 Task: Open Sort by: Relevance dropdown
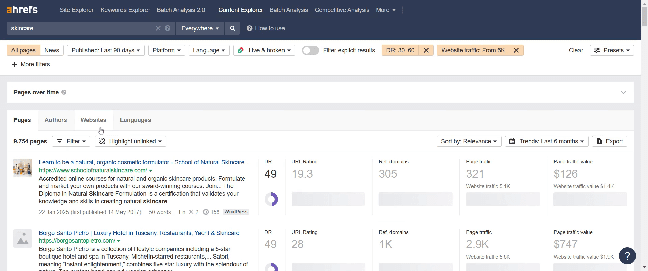[x=469, y=141]
